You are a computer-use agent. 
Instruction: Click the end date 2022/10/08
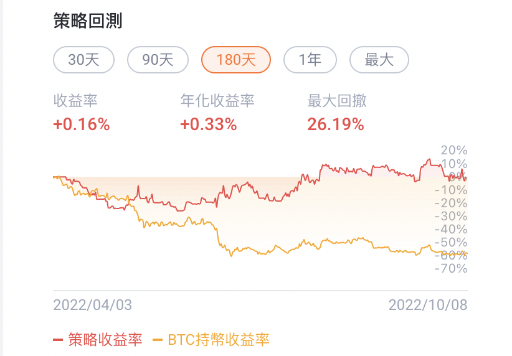pos(428,305)
